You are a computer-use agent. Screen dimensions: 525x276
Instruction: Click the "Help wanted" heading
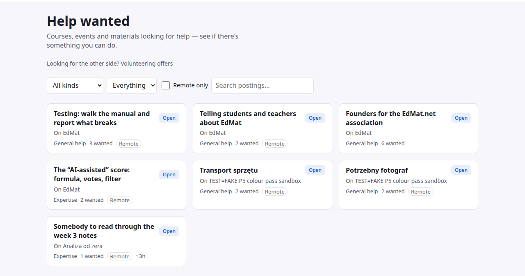pos(88,21)
